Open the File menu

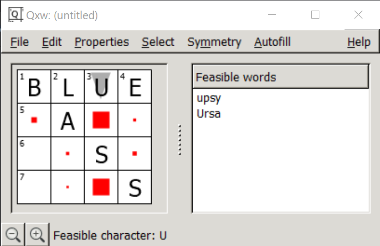(20, 42)
